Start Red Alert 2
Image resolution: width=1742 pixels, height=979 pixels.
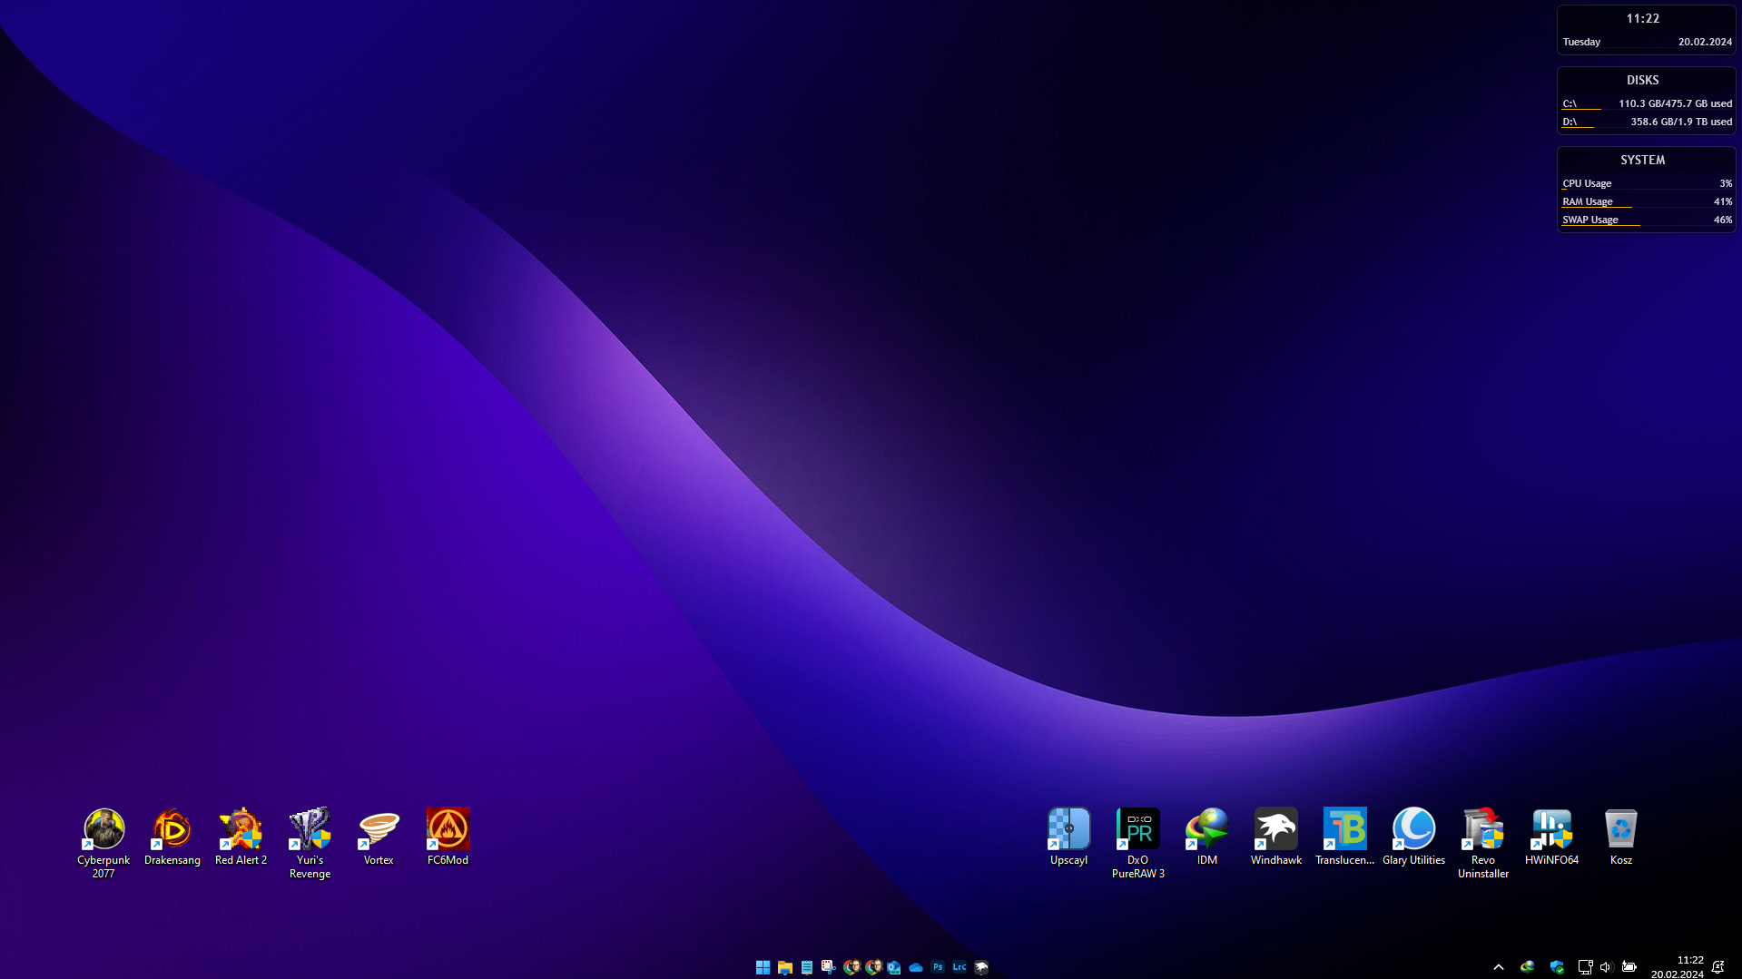point(241,828)
